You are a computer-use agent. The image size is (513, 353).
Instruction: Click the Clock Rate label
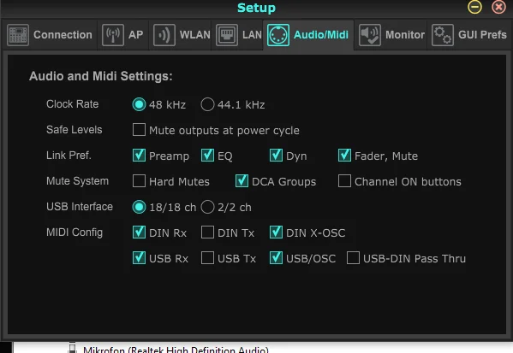pos(72,104)
